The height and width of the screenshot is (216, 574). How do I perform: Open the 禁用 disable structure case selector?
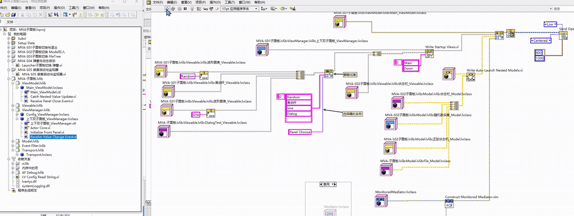[x=327, y=185]
